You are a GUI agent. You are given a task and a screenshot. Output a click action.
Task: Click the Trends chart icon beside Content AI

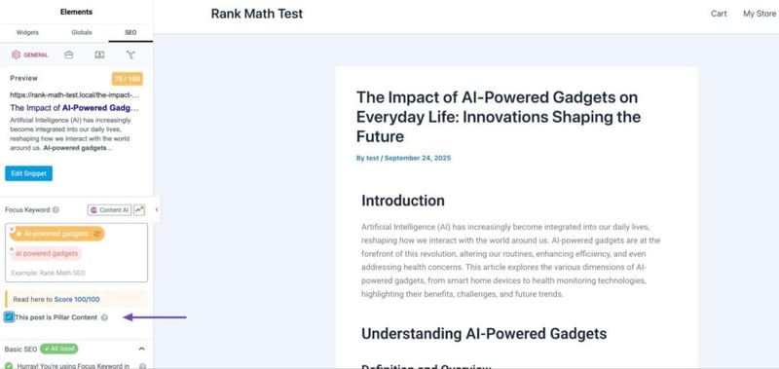click(x=139, y=210)
